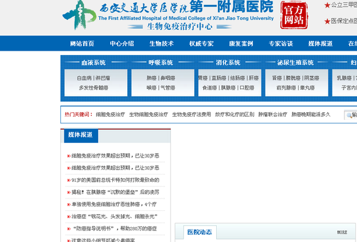357x242 pixels.
Task: Open the 膀胱癌 link
Action: coord(293,78)
